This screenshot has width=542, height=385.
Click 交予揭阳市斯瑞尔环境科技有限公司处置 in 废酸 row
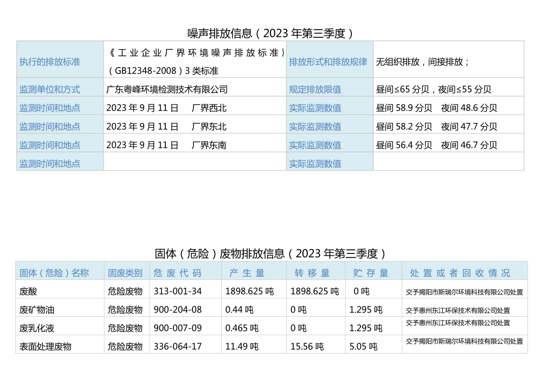coord(464,292)
